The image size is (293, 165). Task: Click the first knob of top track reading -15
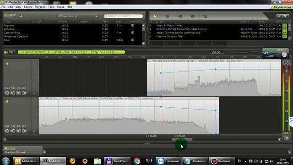coord(7,93)
